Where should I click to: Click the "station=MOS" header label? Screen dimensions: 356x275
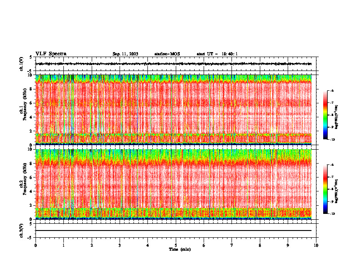click(x=167, y=54)
